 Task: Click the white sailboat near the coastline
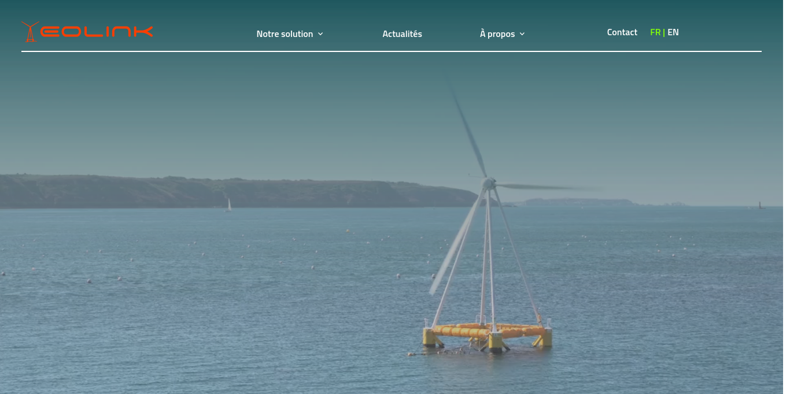pos(228,205)
